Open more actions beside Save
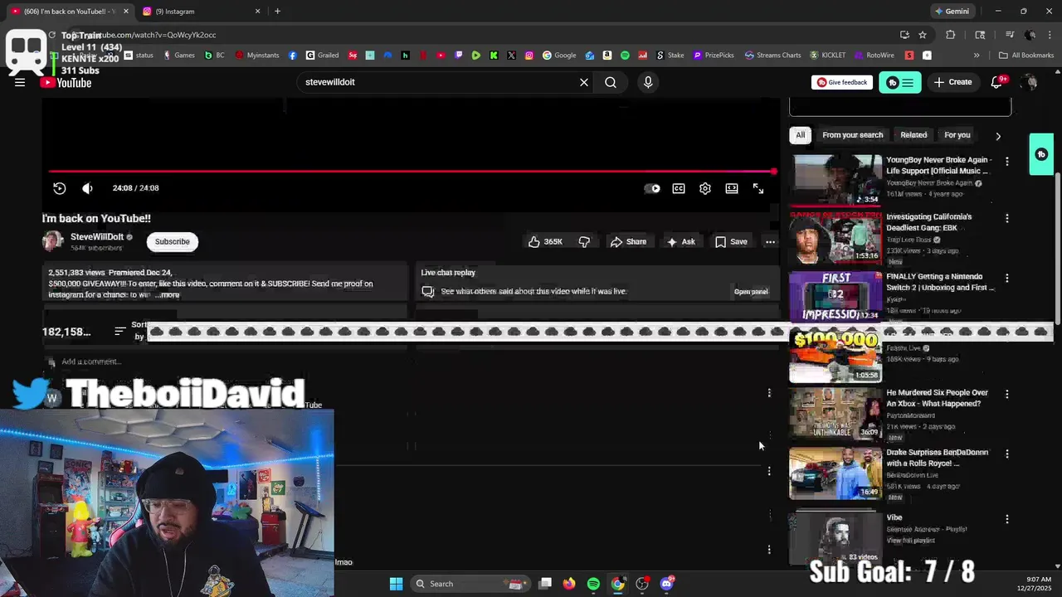 770,241
